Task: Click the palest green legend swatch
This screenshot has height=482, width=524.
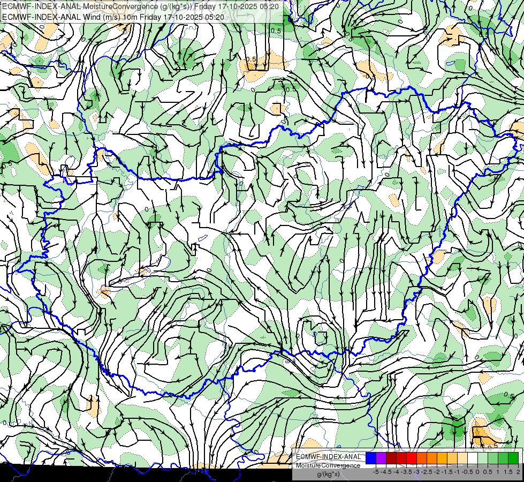Action: click(x=483, y=458)
